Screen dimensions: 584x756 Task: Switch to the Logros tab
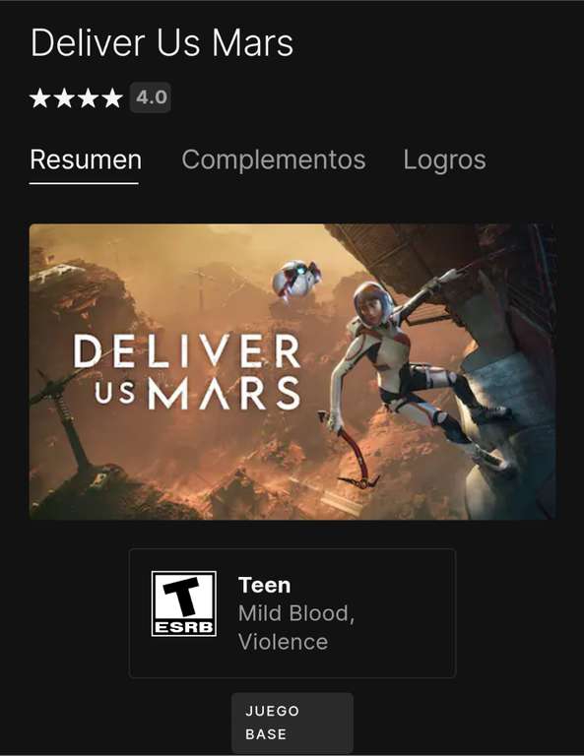pyautogui.click(x=444, y=160)
